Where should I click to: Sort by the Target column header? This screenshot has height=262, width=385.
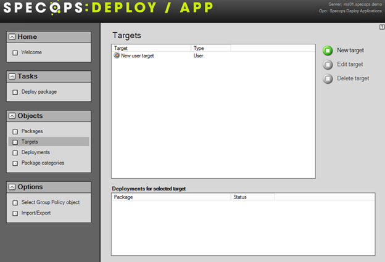tap(151, 48)
